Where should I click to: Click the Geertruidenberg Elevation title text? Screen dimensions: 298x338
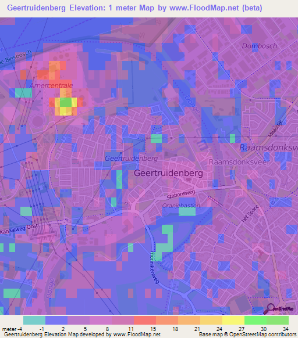134,8
